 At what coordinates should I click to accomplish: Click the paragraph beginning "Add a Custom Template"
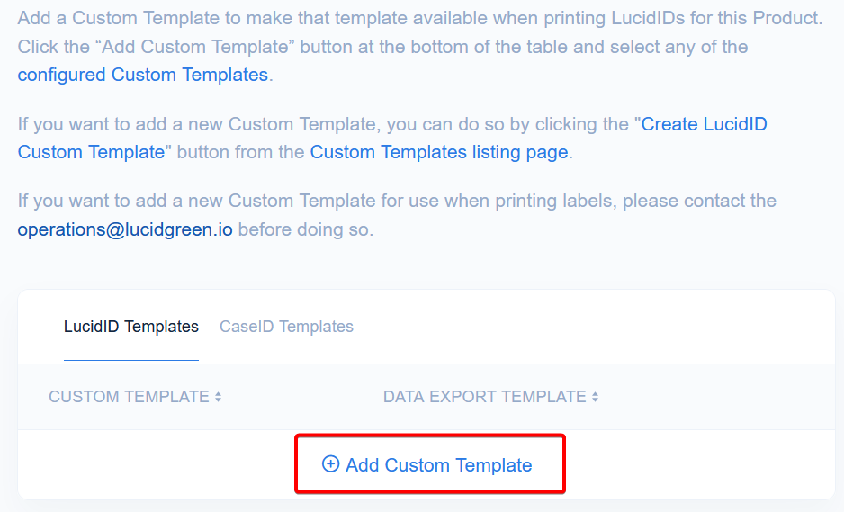[x=419, y=18]
